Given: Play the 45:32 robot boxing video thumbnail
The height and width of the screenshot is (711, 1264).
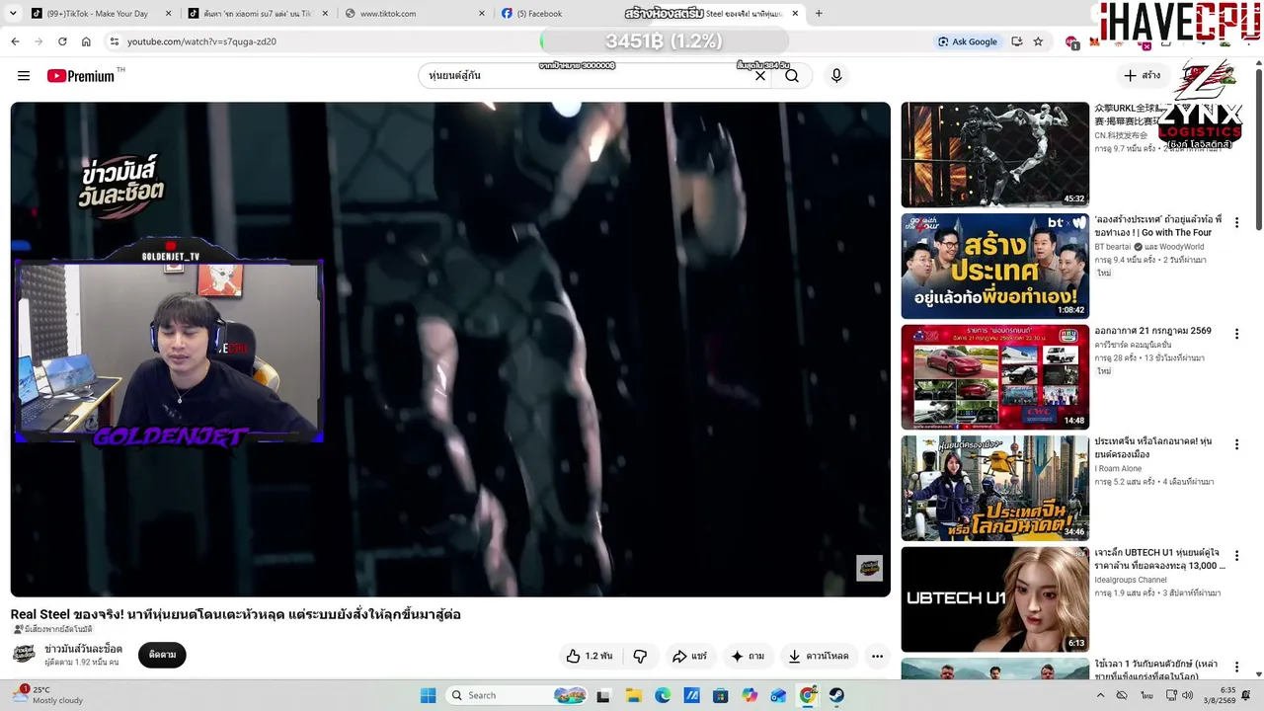Looking at the screenshot, I should click(994, 155).
